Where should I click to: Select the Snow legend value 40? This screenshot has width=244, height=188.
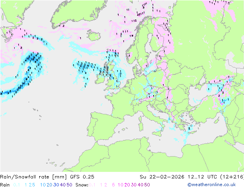click(140, 185)
